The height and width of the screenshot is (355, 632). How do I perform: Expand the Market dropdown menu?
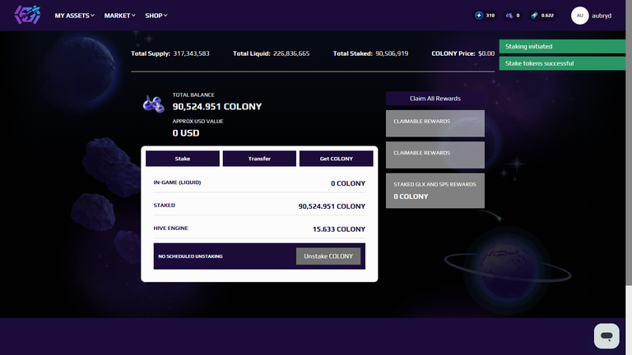[119, 16]
